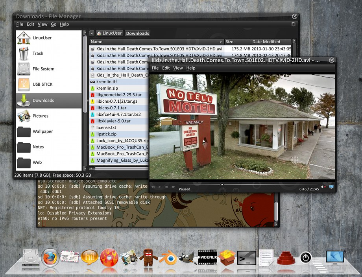This screenshot has height=277, width=362.
Task: Click rewind button in the video player
Action: pos(153,187)
